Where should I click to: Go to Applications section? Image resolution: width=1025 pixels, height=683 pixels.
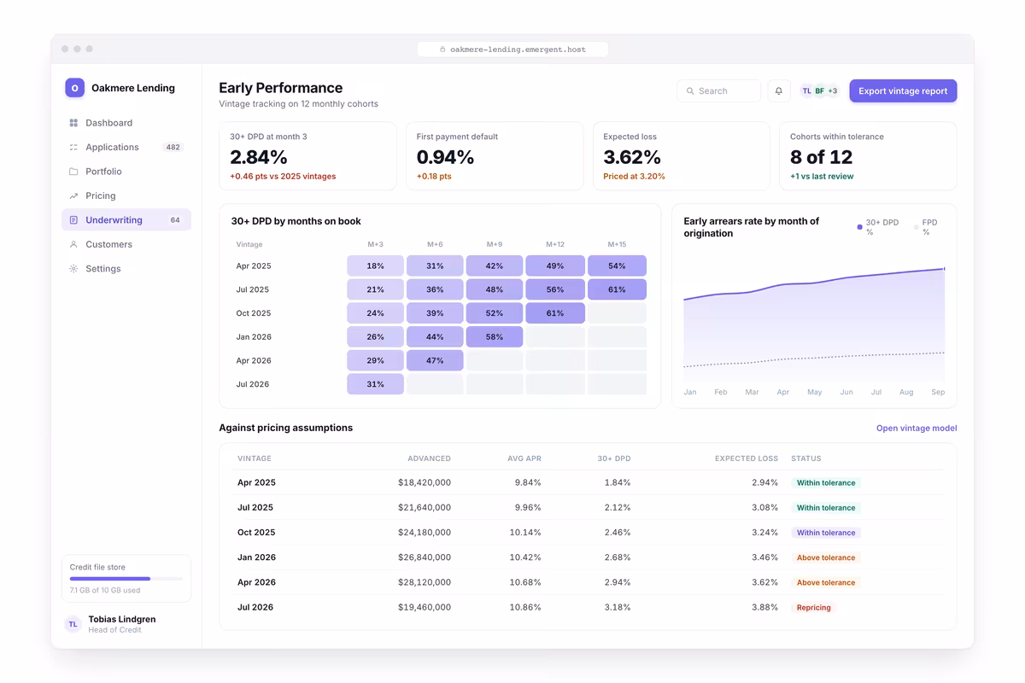point(126,147)
